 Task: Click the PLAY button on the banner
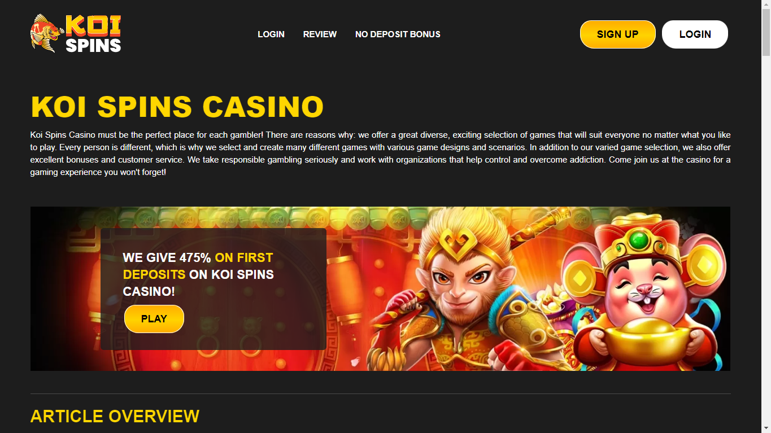(154, 319)
